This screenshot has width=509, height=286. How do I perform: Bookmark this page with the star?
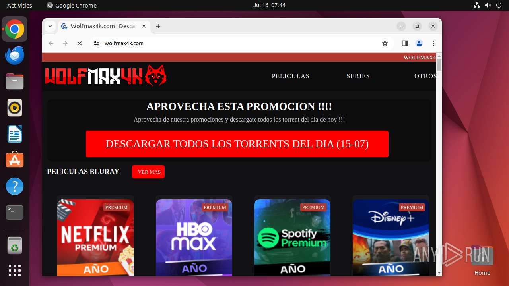(x=385, y=43)
